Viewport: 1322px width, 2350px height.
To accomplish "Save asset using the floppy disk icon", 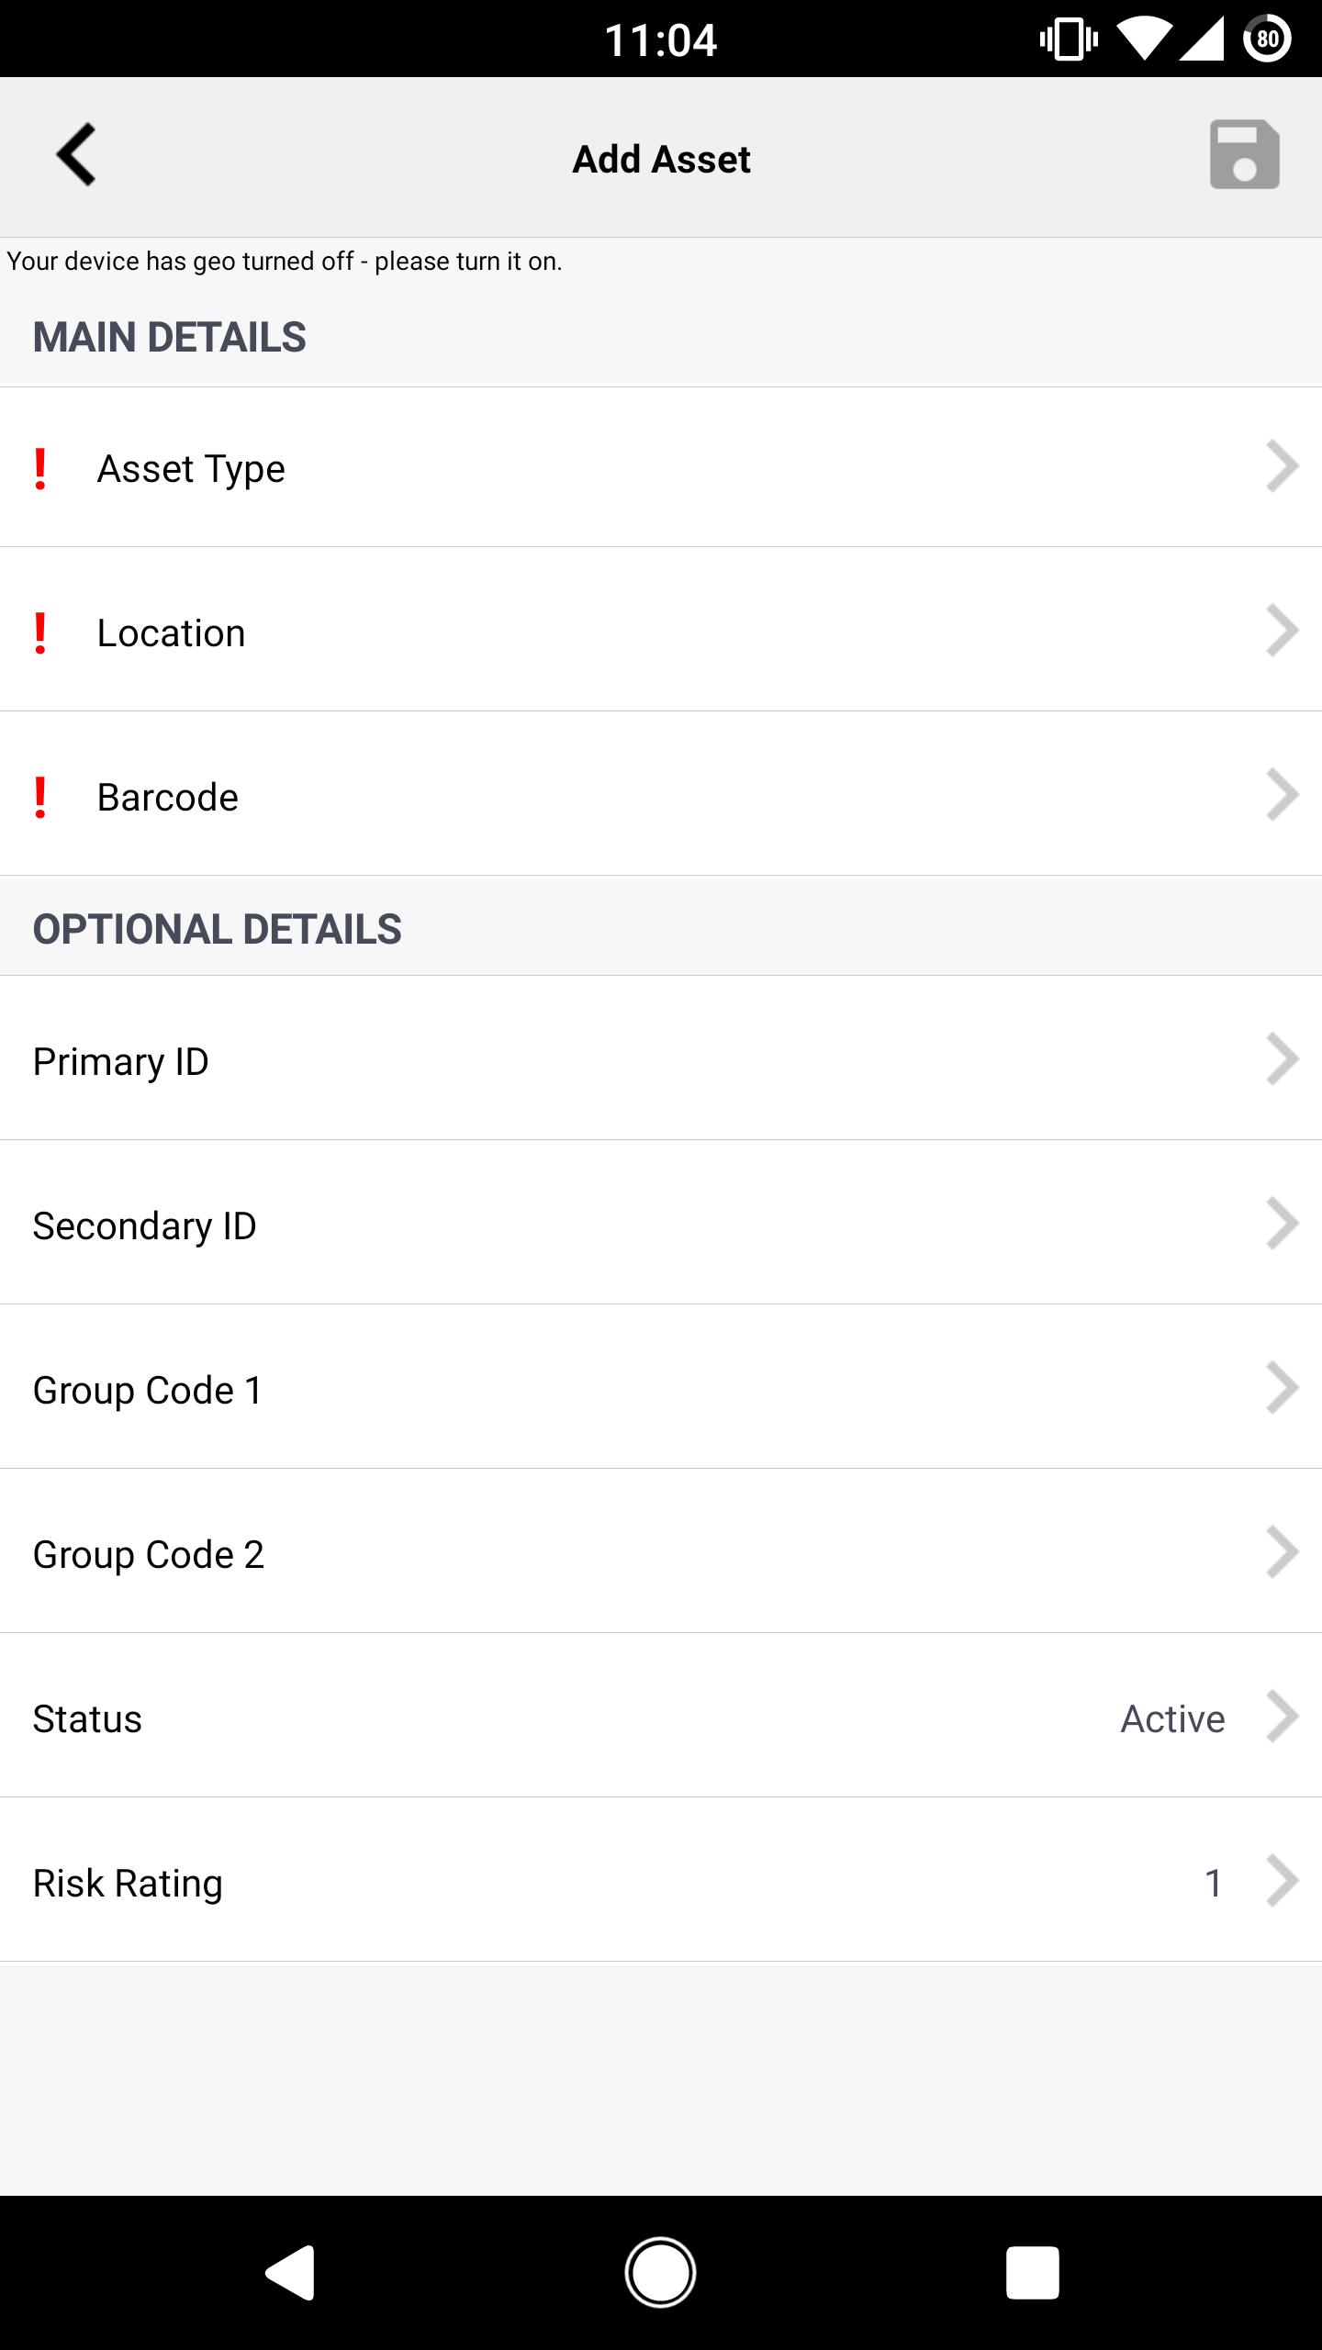I will point(1244,154).
